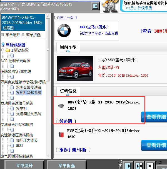
Task: Click page icon above 废气再循环控制系统
Action: coord(12,151)
